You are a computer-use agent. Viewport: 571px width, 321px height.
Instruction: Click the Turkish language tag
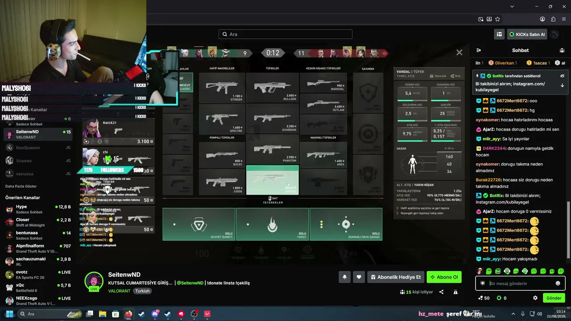143,291
